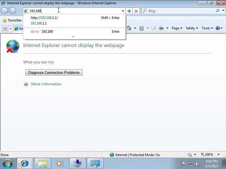Click network connection tray icon
Image resolution: width=226 pixels, height=169 pixels.
point(191,164)
